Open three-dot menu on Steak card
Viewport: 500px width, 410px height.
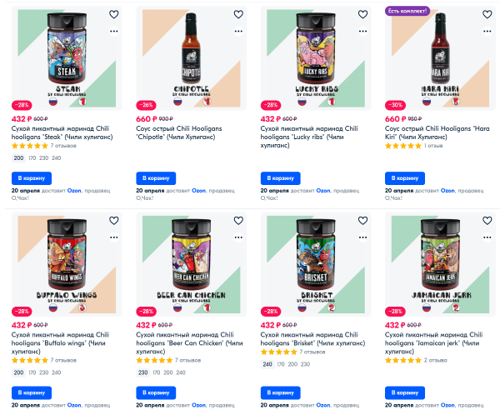click(x=114, y=31)
